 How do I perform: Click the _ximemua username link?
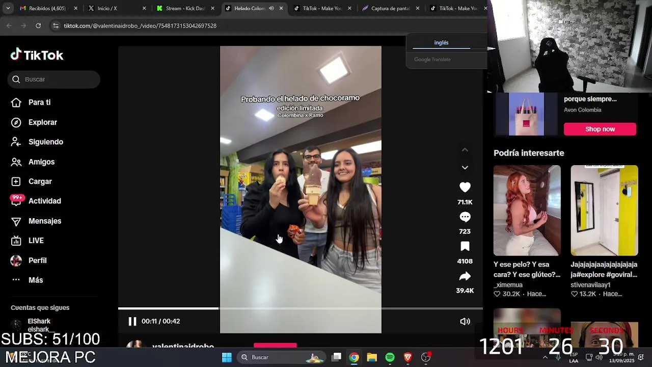(x=508, y=285)
